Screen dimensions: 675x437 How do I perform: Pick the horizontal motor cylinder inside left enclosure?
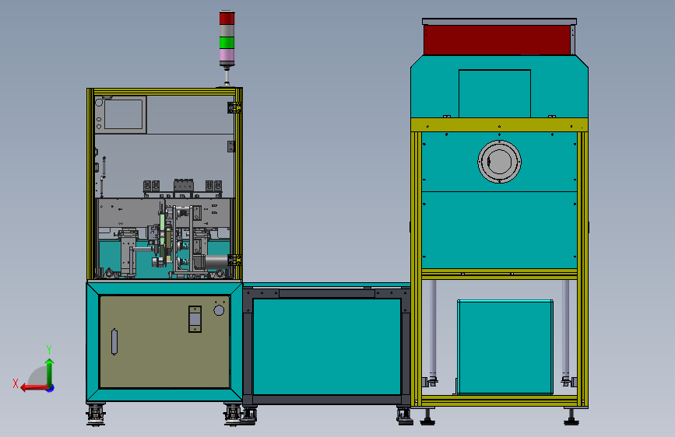pos(216,261)
